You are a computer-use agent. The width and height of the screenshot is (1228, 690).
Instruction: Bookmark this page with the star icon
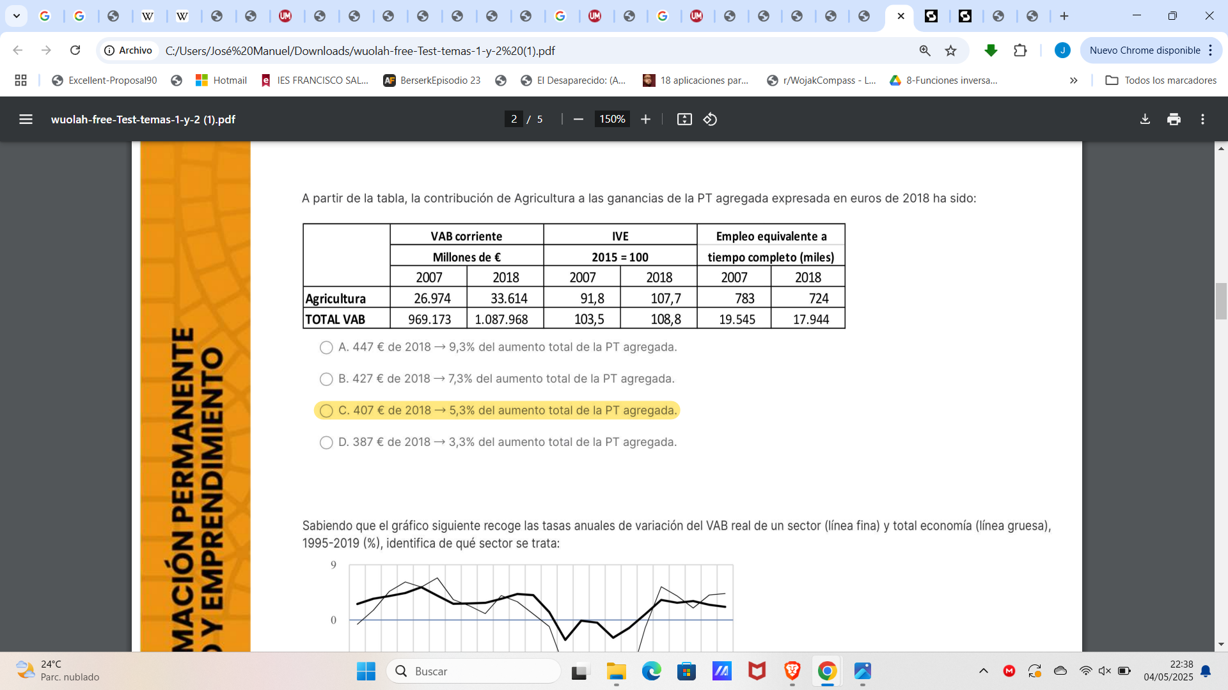[951, 50]
